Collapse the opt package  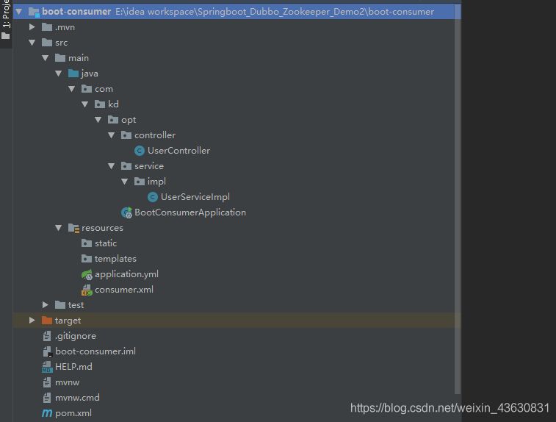98,120
